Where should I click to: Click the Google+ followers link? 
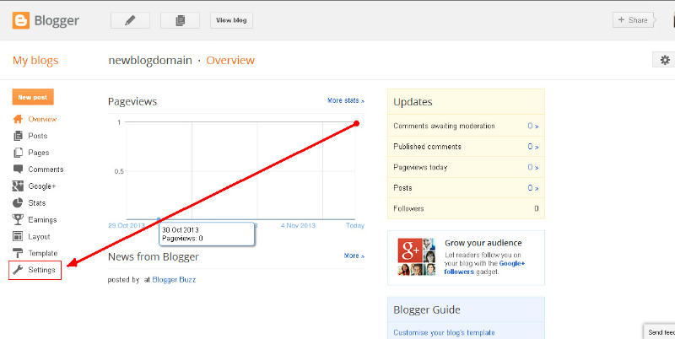(486, 267)
